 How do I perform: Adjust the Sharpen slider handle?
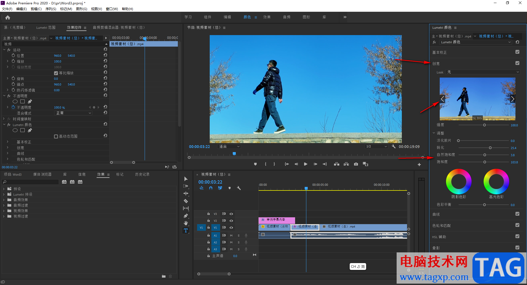(490, 148)
